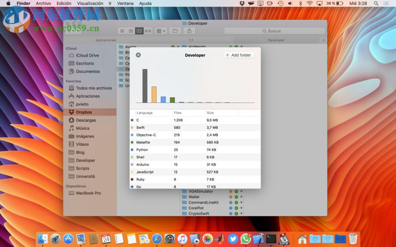Screen dimensions: 396x247
Task: Open Escritorio in Finder sidebar
Action: tap(85, 63)
